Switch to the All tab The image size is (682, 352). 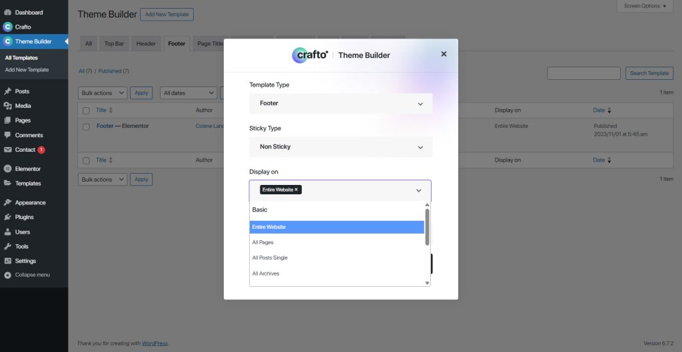click(x=89, y=43)
